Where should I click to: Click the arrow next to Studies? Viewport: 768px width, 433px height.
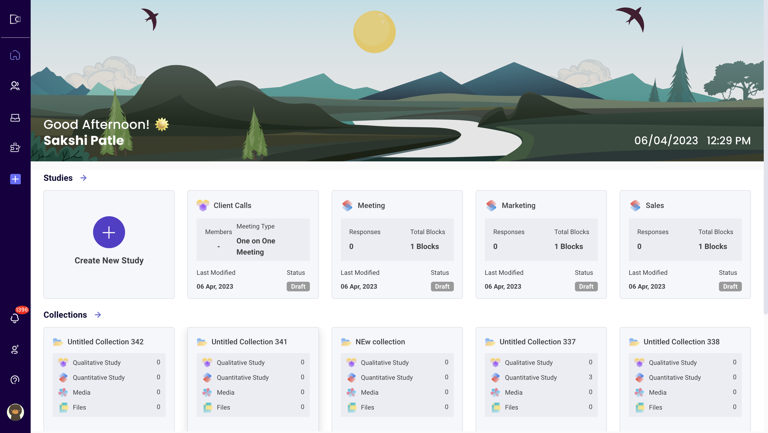[x=83, y=178]
